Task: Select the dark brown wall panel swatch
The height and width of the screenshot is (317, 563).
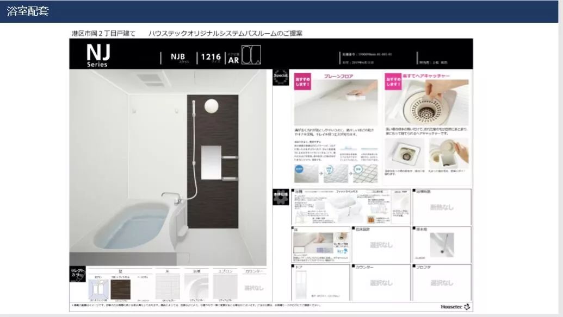Action: click(121, 289)
